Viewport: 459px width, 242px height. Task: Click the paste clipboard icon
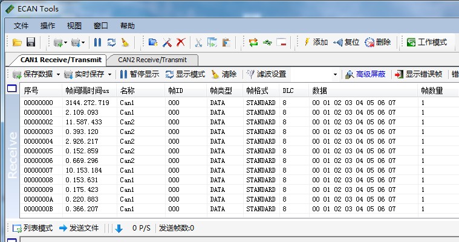(x=226, y=42)
